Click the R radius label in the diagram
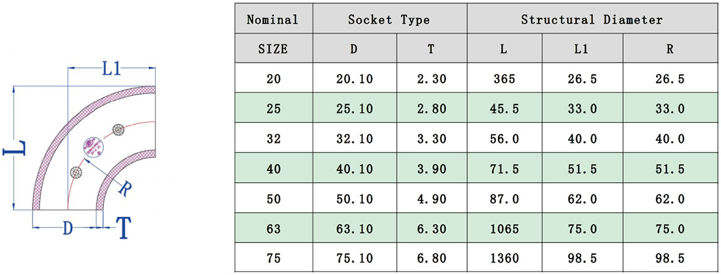 coord(124,188)
